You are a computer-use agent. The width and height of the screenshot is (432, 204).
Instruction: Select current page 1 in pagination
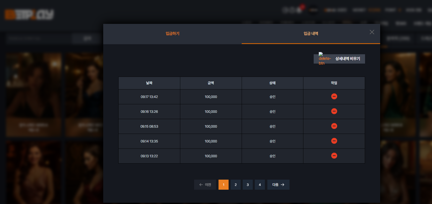pyautogui.click(x=224, y=185)
